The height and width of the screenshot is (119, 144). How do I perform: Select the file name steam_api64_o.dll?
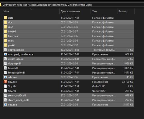click(18, 100)
